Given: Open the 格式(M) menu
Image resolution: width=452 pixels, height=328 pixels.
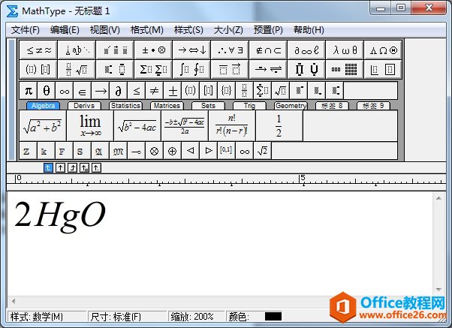Looking at the screenshot, I should [146, 30].
